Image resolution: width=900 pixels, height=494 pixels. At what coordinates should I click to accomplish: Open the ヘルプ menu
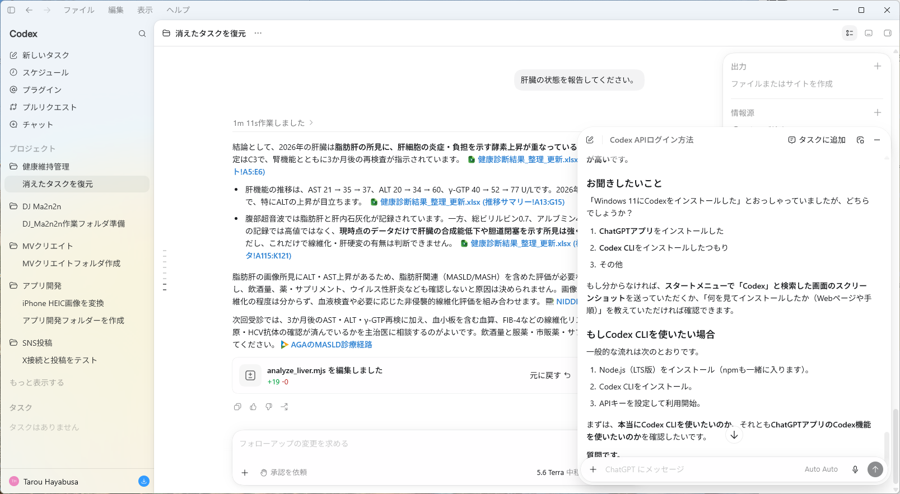pyautogui.click(x=178, y=10)
